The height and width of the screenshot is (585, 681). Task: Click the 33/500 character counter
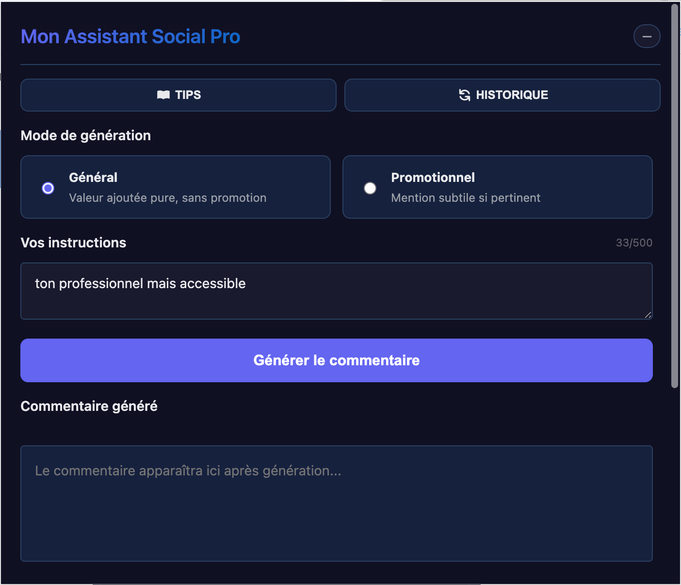pyautogui.click(x=634, y=243)
